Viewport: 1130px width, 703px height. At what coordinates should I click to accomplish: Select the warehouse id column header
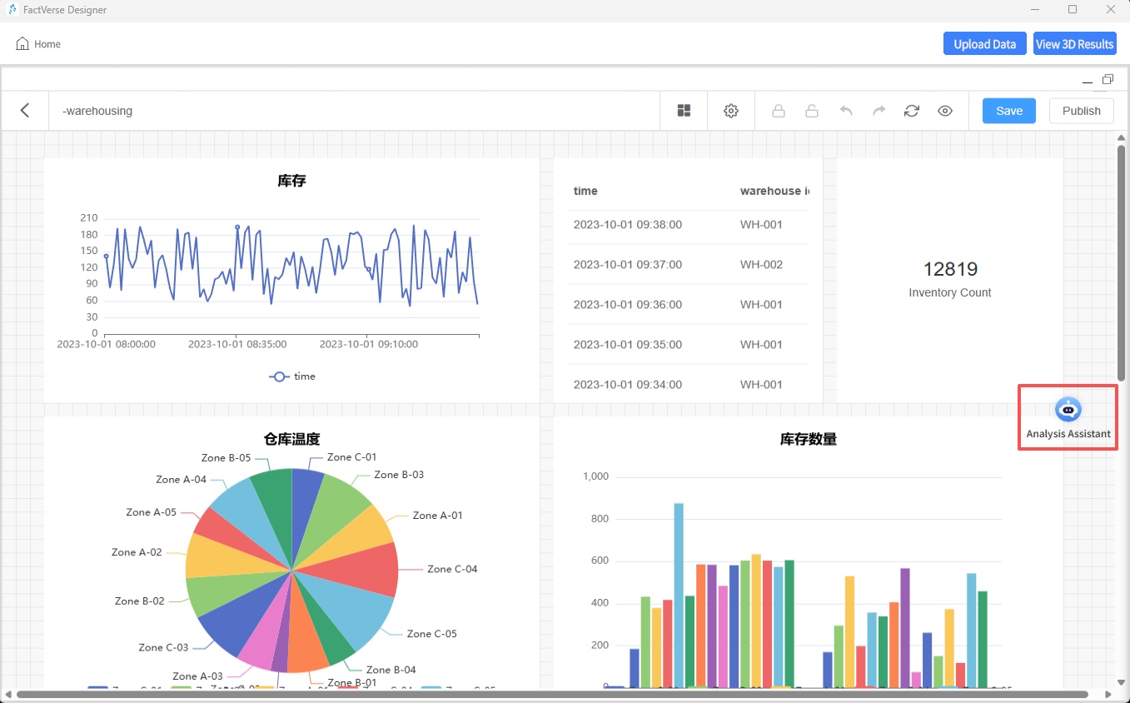772,191
